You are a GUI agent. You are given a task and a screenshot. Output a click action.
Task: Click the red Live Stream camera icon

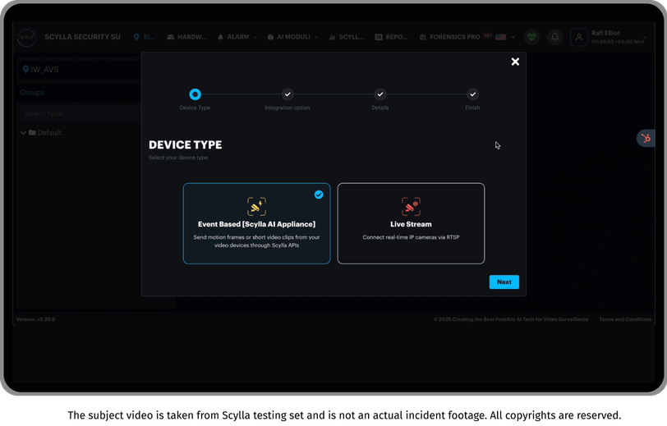[411, 207]
